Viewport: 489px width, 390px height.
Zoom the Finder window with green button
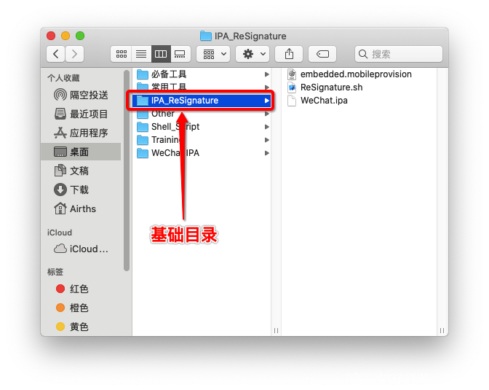click(x=80, y=36)
